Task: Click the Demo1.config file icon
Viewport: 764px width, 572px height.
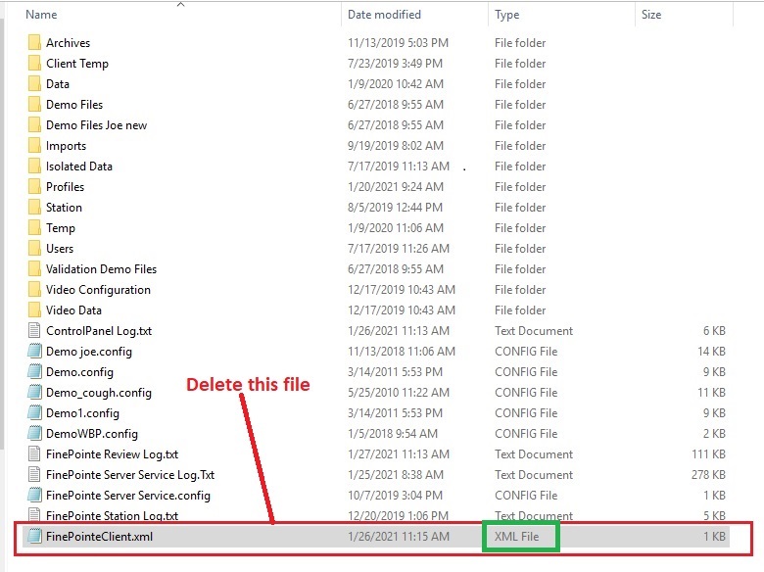Action: [x=34, y=413]
